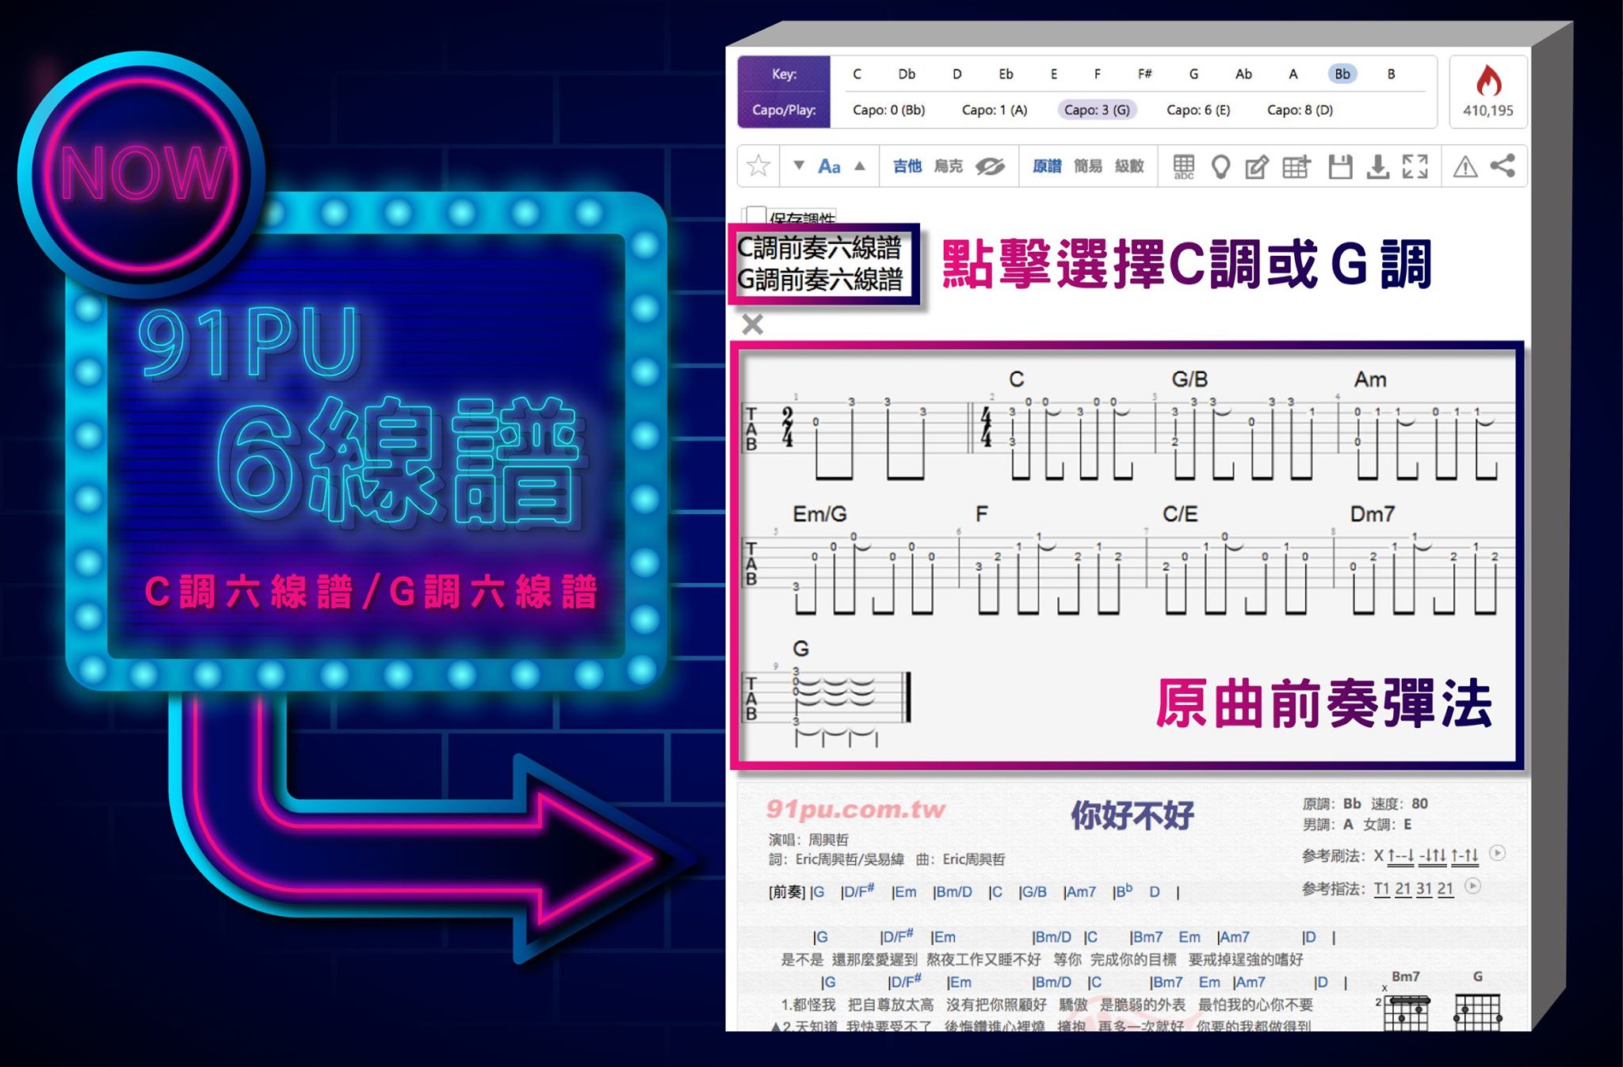Choose Capo: 0 (Bb) option

(888, 110)
